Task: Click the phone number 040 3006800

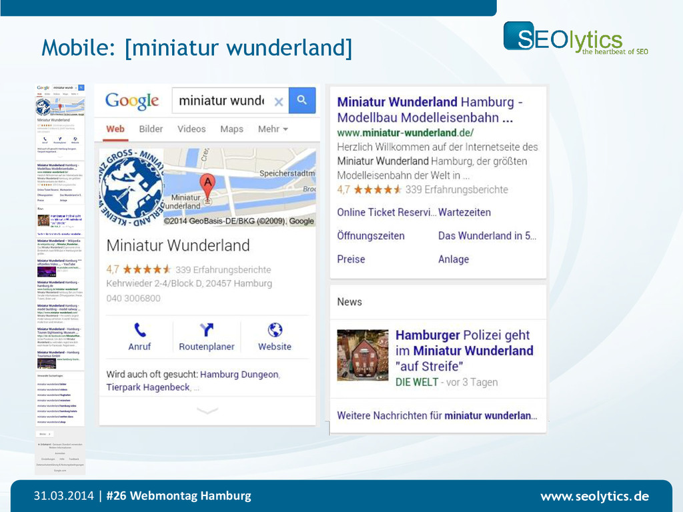Action: click(x=133, y=298)
